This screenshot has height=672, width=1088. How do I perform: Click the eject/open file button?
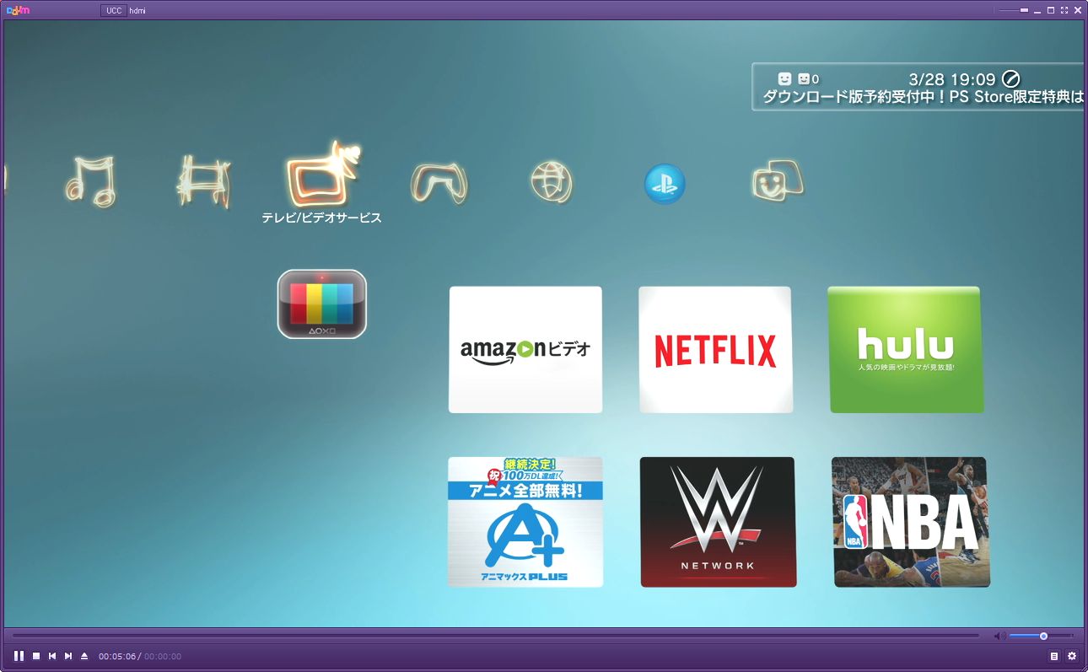(x=84, y=656)
